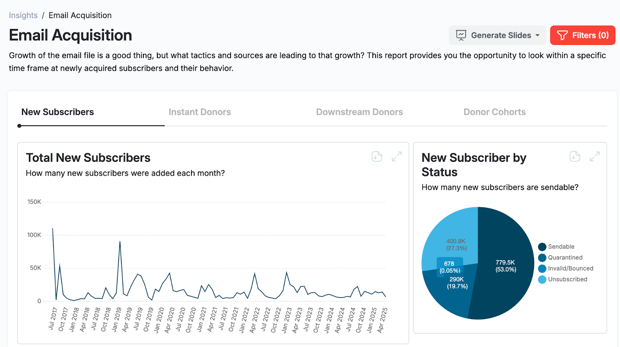The height and width of the screenshot is (347, 620).
Task: Click the presentation icon in Generate Slides
Action: [461, 35]
